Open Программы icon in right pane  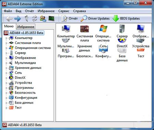pos(66,53)
